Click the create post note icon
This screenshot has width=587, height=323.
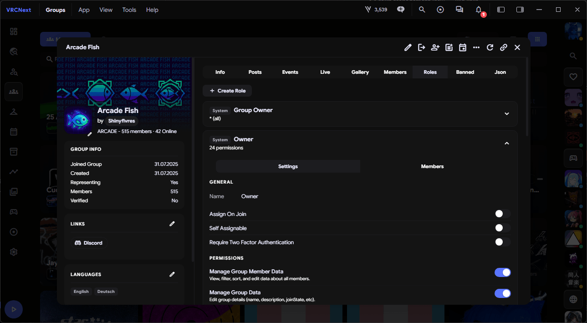(449, 47)
